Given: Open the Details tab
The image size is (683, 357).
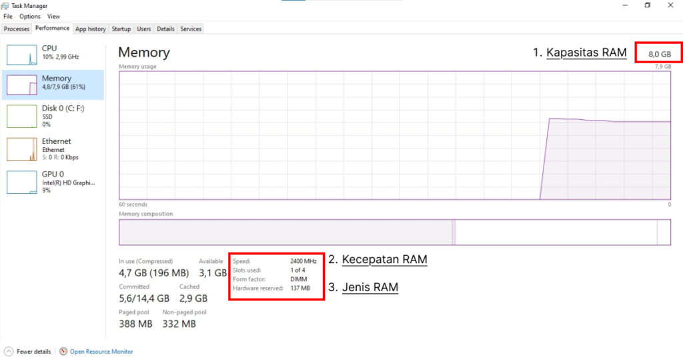Looking at the screenshot, I should [165, 29].
